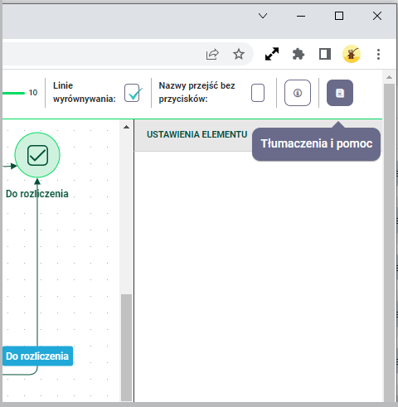This screenshot has width=398, height=407.
Task: Select the USTAWIENIA ELEMENTU tab
Action: [197, 134]
